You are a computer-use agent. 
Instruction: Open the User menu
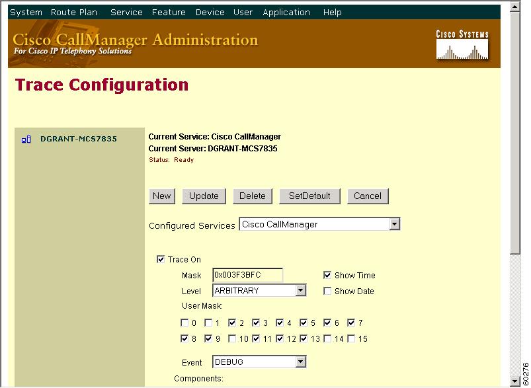(243, 12)
